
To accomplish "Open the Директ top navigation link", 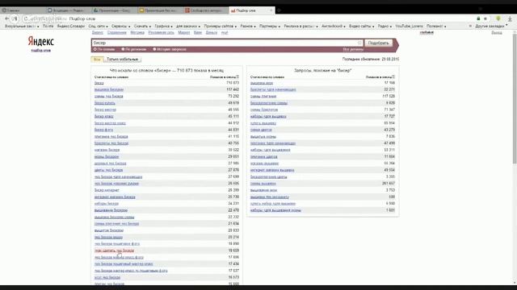I will pos(97,32).
